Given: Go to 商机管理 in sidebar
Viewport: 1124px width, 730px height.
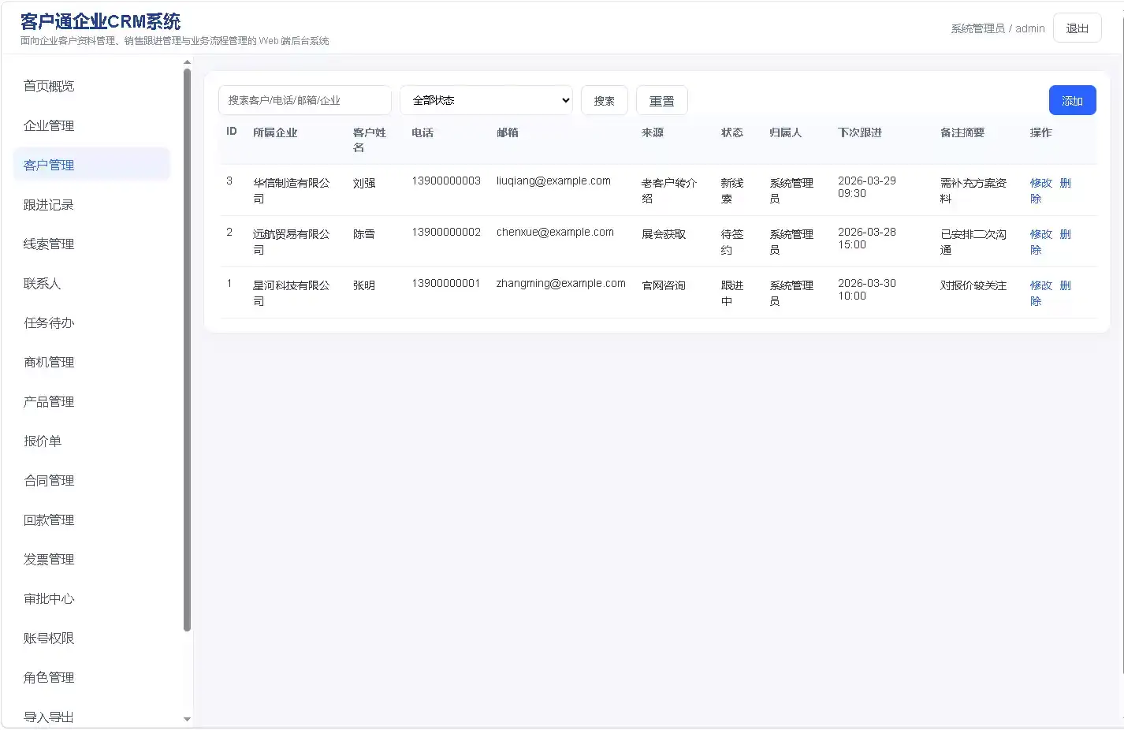Looking at the screenshot, I should pyautogui.click(x=48, y=362).
